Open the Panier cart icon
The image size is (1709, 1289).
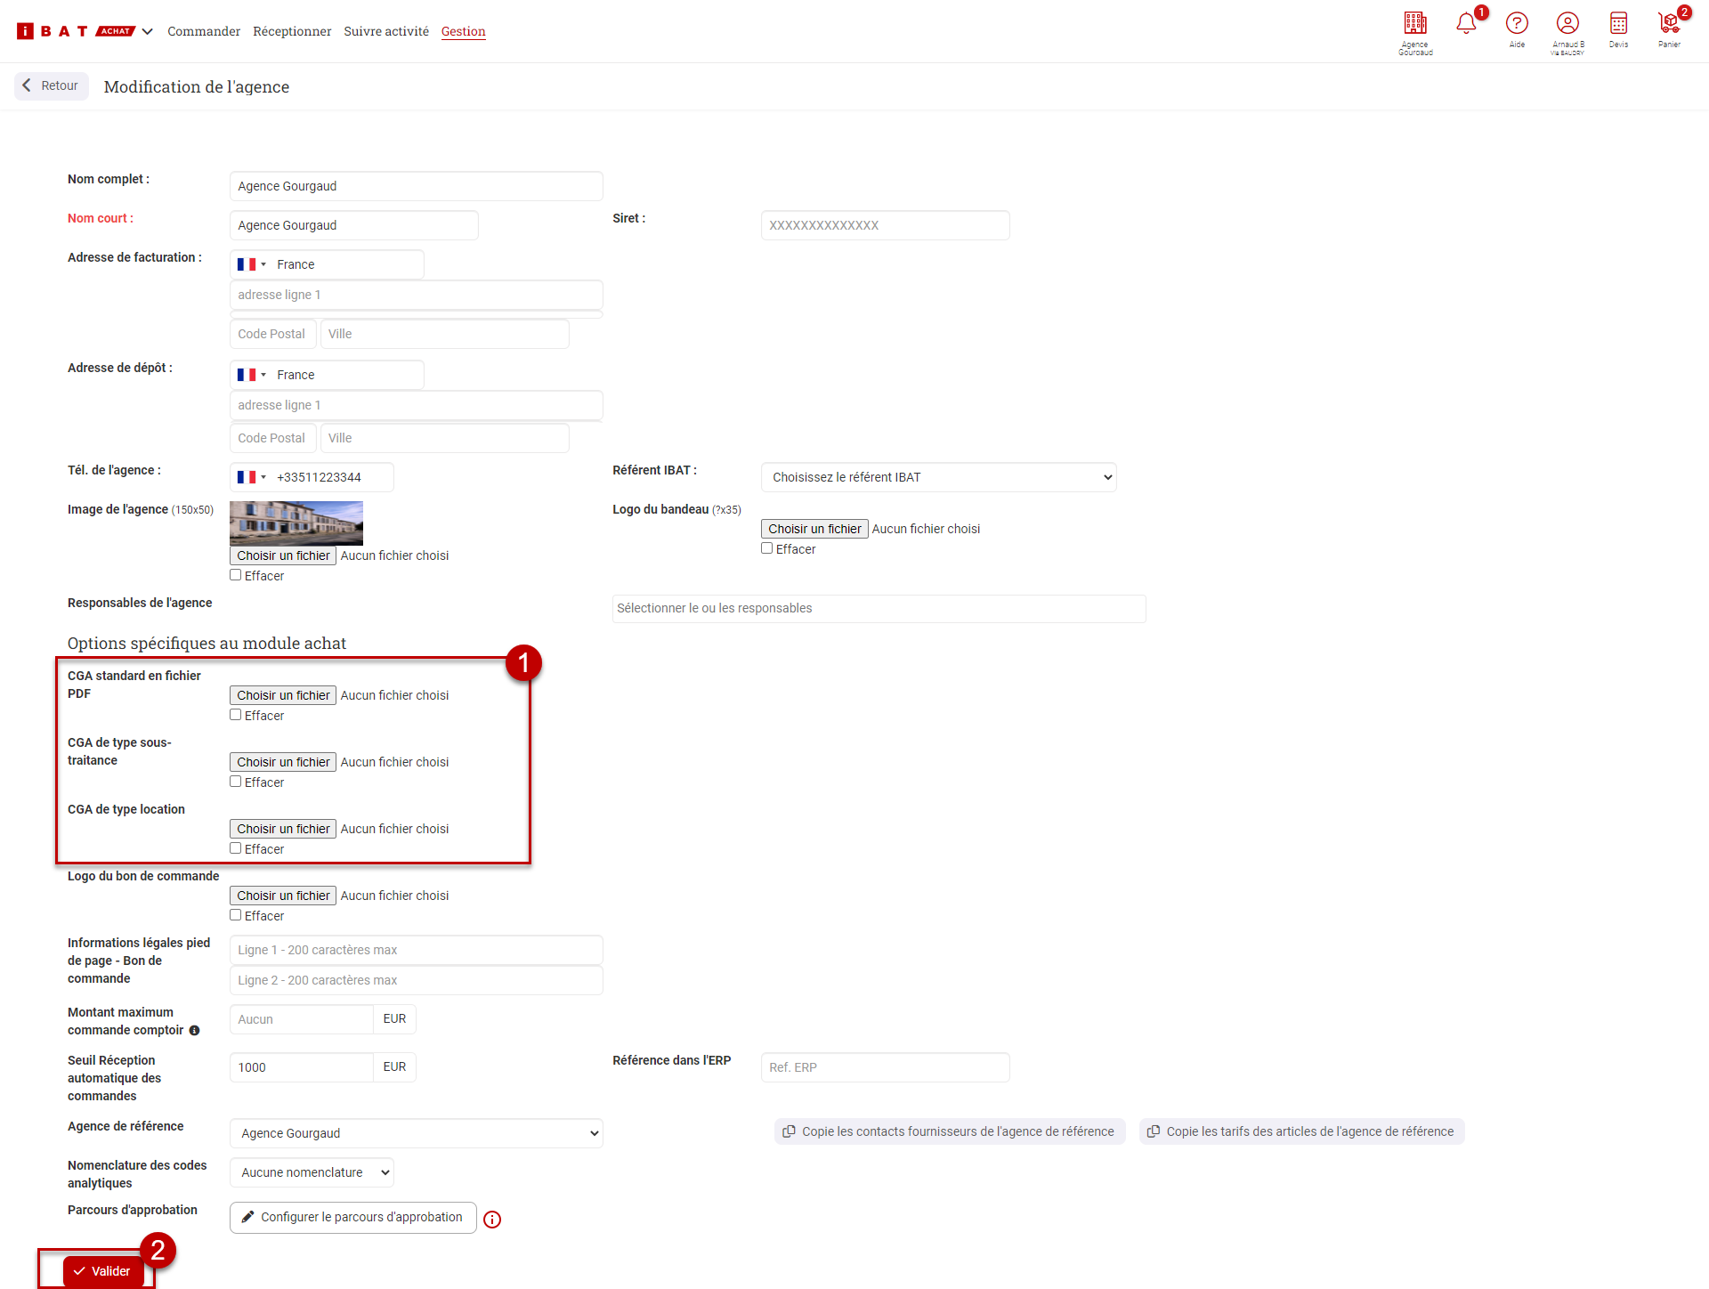pos(1669,24)
